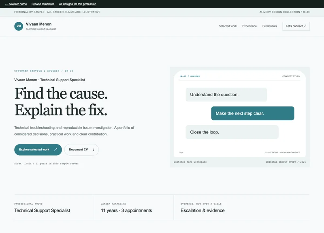Click the arrow icon on Let's connect
This screenshot has width=324, height=233.
[x=305, y=26]
